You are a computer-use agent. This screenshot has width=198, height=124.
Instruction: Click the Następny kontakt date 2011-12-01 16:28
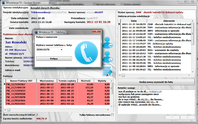tap(99, 22)
